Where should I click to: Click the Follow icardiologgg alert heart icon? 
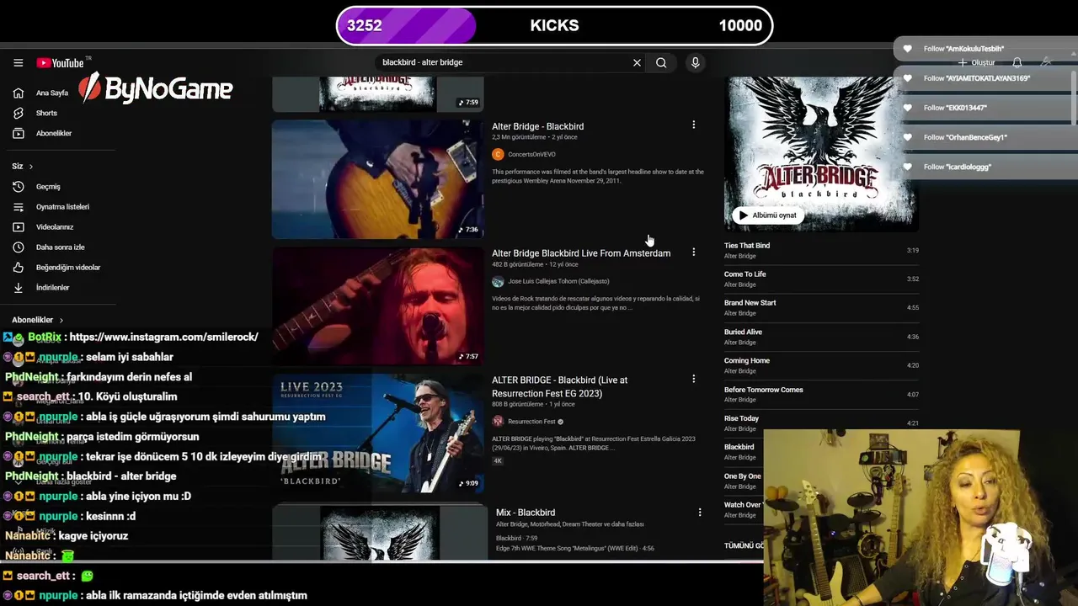coord(907,167)
